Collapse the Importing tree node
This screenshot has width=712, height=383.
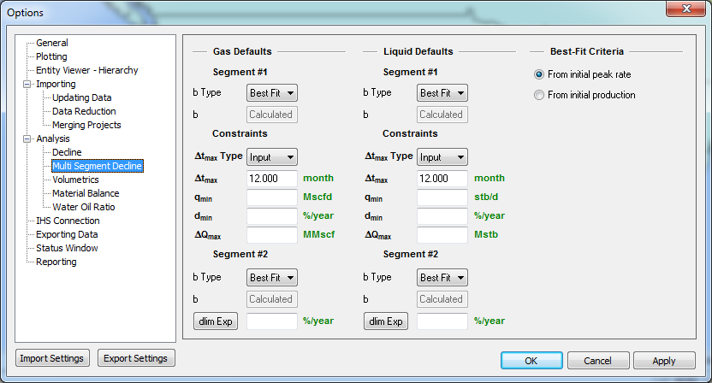(x=27, y=84)
